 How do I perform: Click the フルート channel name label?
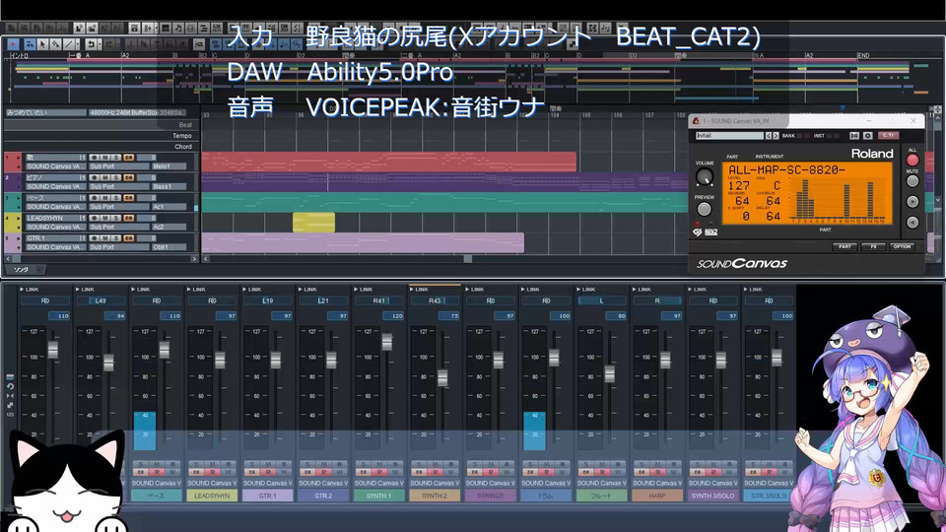(x=601, y=496)
